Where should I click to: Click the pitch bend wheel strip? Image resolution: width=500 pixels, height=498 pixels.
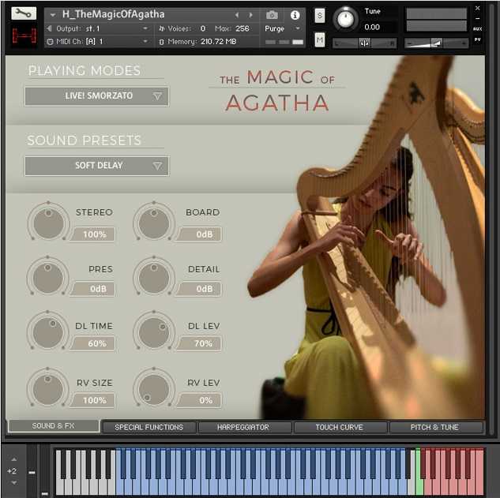point(32,471)
